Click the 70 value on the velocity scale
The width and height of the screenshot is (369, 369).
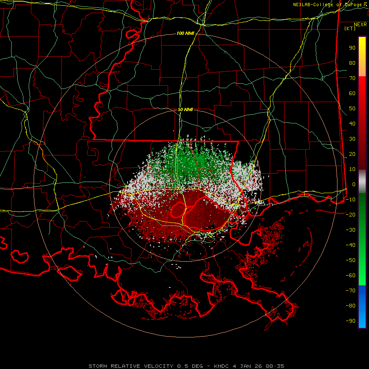(352, 78)
